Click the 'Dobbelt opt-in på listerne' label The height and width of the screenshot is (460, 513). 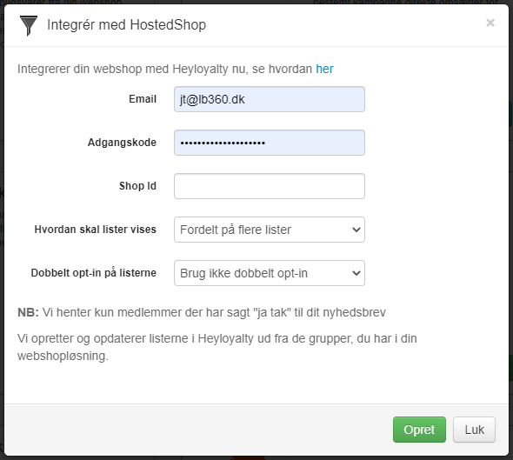pos(94,273)
